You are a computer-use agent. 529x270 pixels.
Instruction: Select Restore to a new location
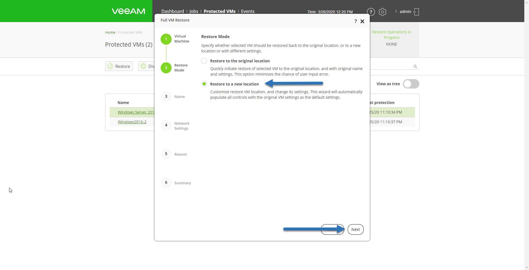204,84
